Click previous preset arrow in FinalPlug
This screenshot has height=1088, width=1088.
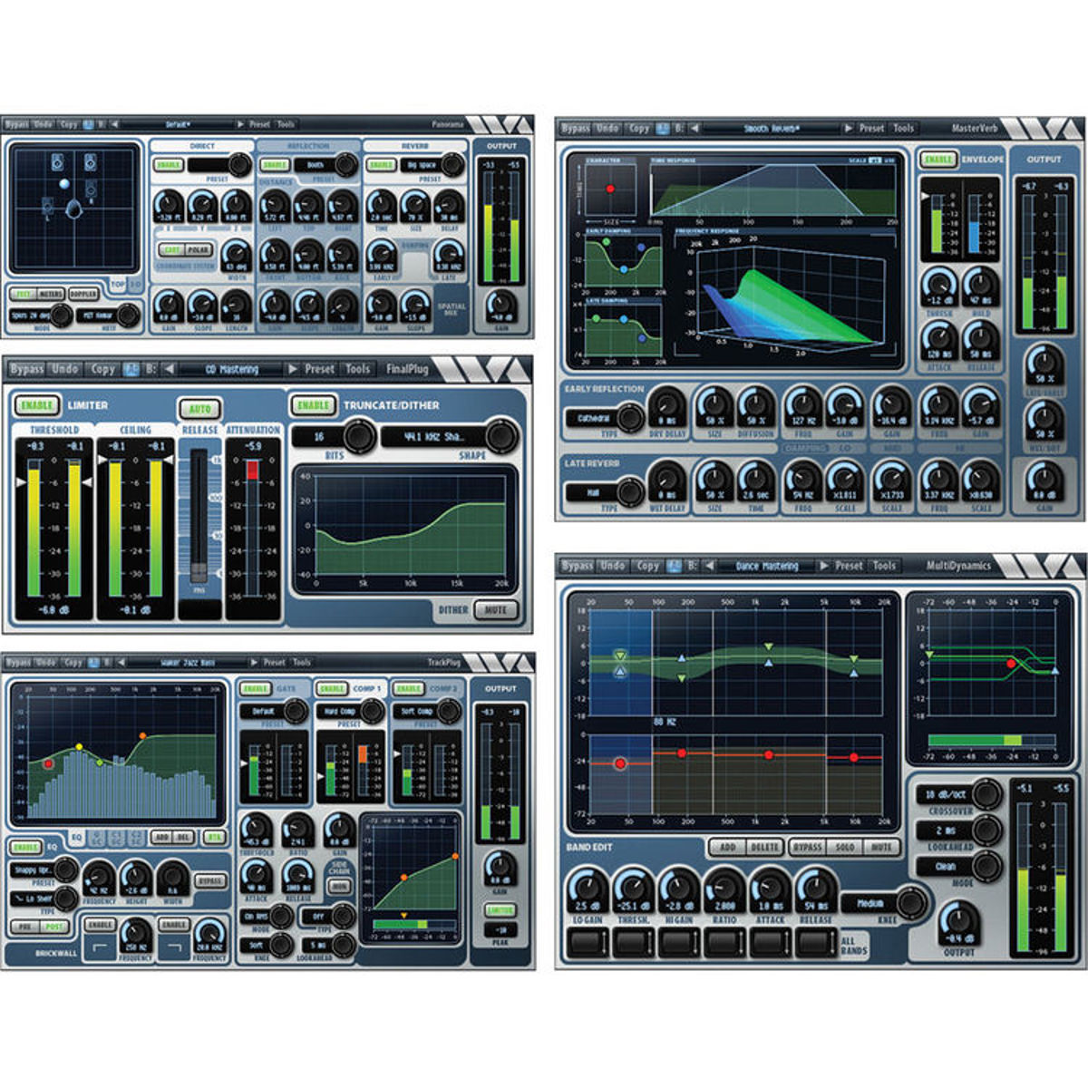pyautogui.click(x=170, y=369)
